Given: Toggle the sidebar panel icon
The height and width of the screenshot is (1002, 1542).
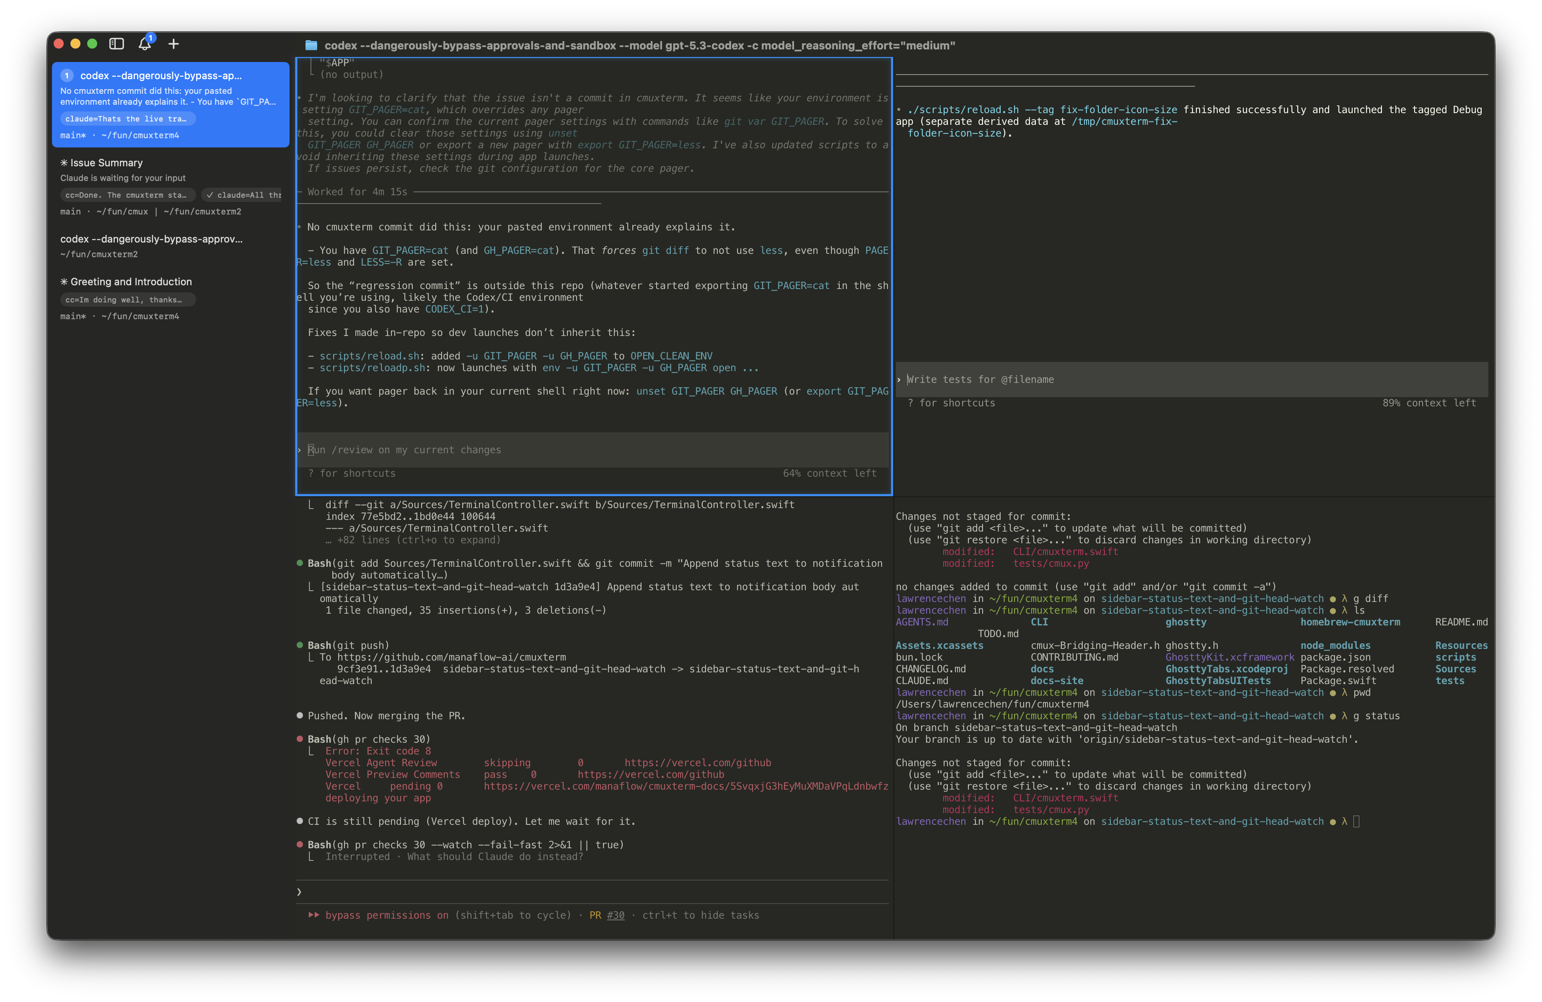Looking at the screenshot, I should [x=116, y=44].
